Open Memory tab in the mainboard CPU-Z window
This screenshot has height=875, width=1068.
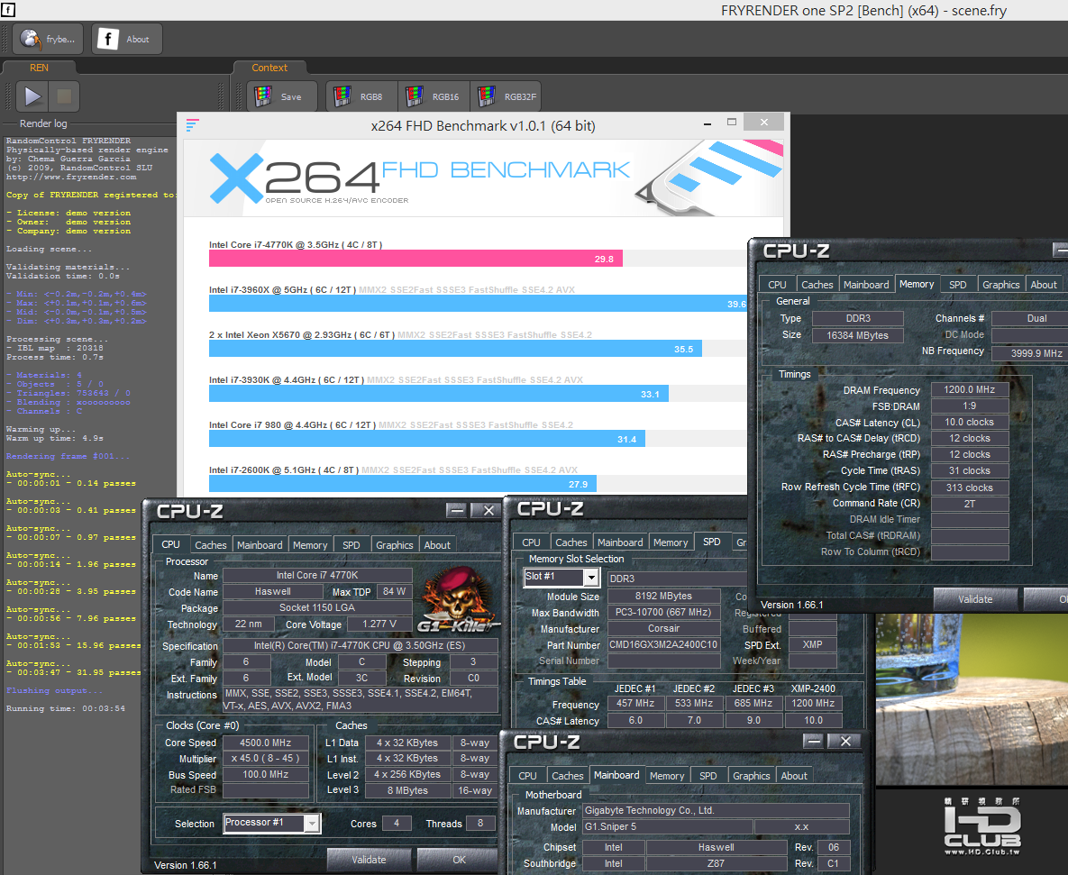(667, 776)
